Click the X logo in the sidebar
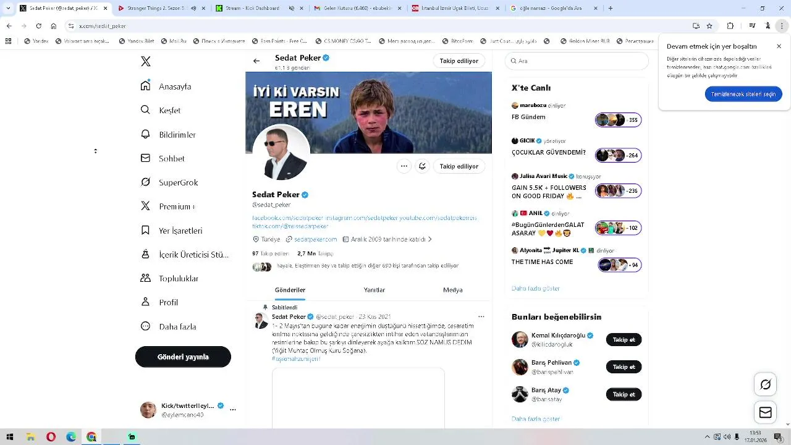 pyautogui.click(x=146, y=61)
